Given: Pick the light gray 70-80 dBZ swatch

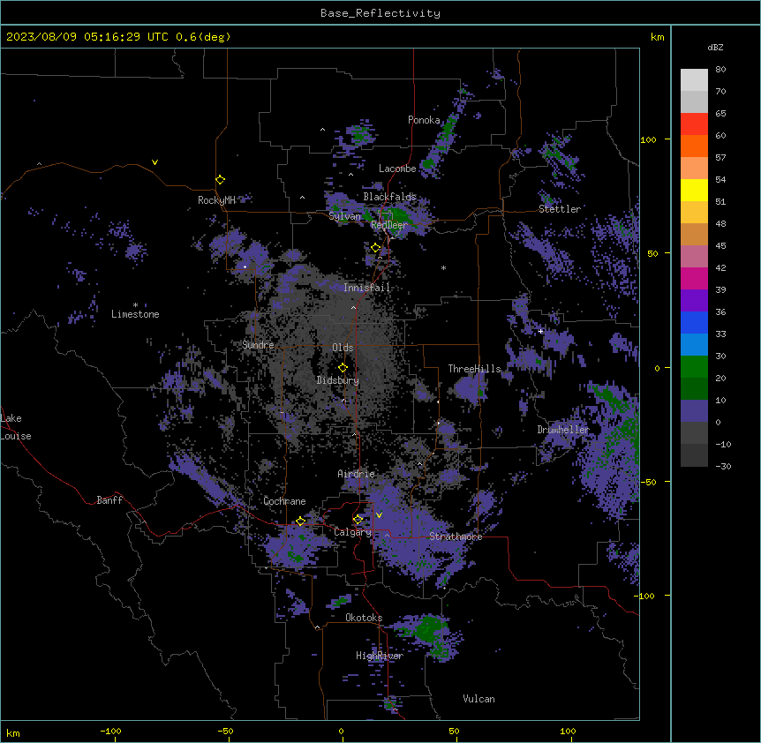Looking at the screenshot, I should [694, 80].
